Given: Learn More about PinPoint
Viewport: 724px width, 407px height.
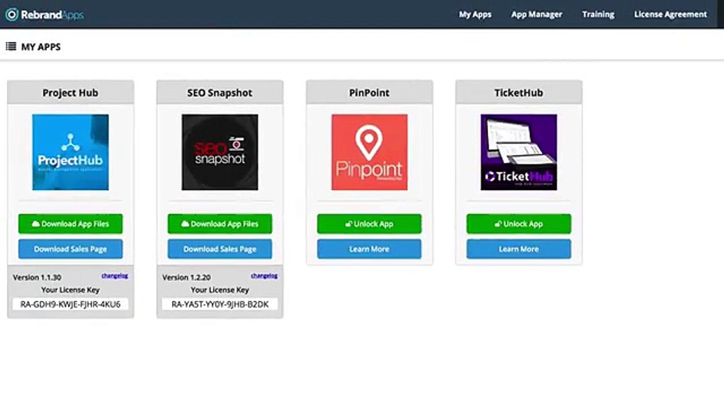Looking at the screenshot, I should click(x=369, y=249).
